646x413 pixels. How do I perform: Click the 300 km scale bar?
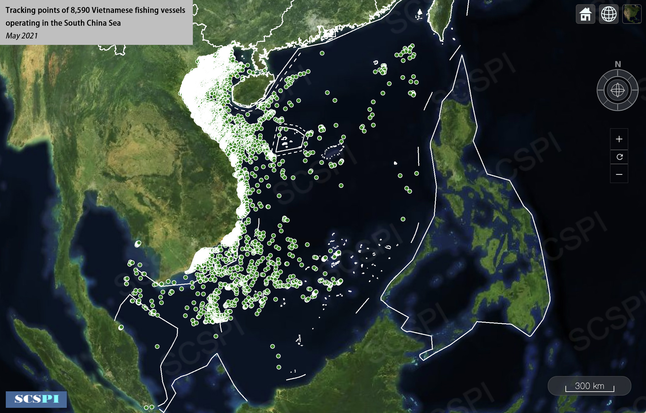589,386
